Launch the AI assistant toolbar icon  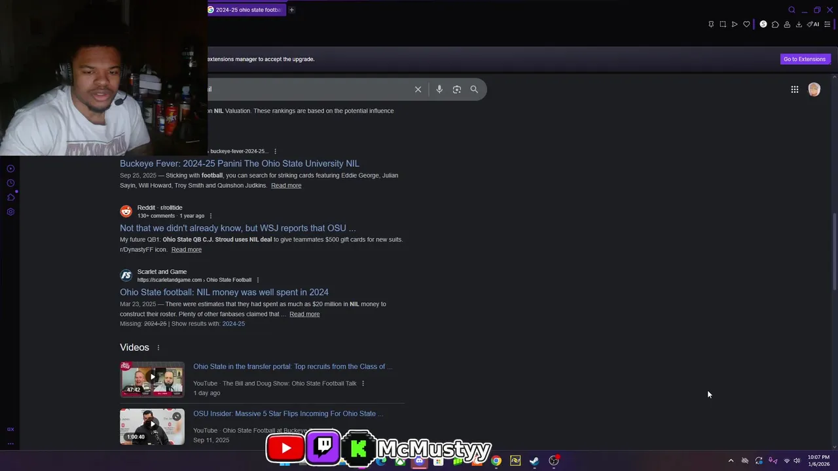(x=813, y=24)
